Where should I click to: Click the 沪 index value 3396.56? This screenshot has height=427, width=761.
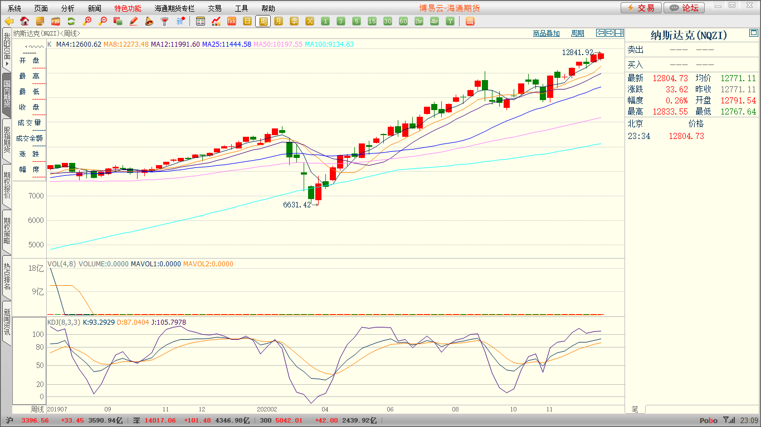(x=35, y=420)
